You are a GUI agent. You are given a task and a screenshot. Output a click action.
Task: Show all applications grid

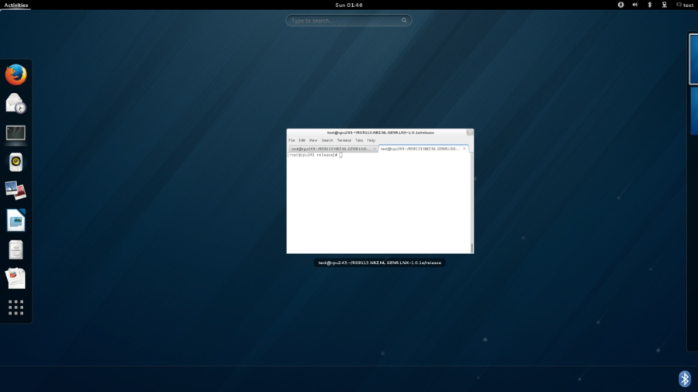click(16, 308)
